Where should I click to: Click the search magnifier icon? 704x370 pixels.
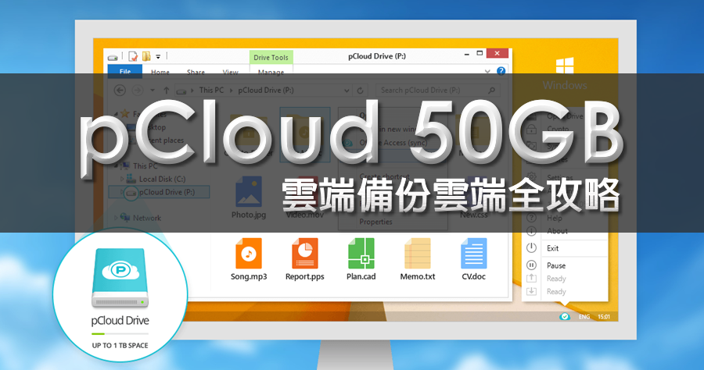(x=492, y=91)
